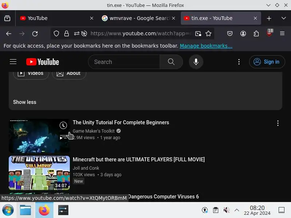Go to YouTube home via logo
This screenshot has height=218, width=291.
[x=43, y=62]
